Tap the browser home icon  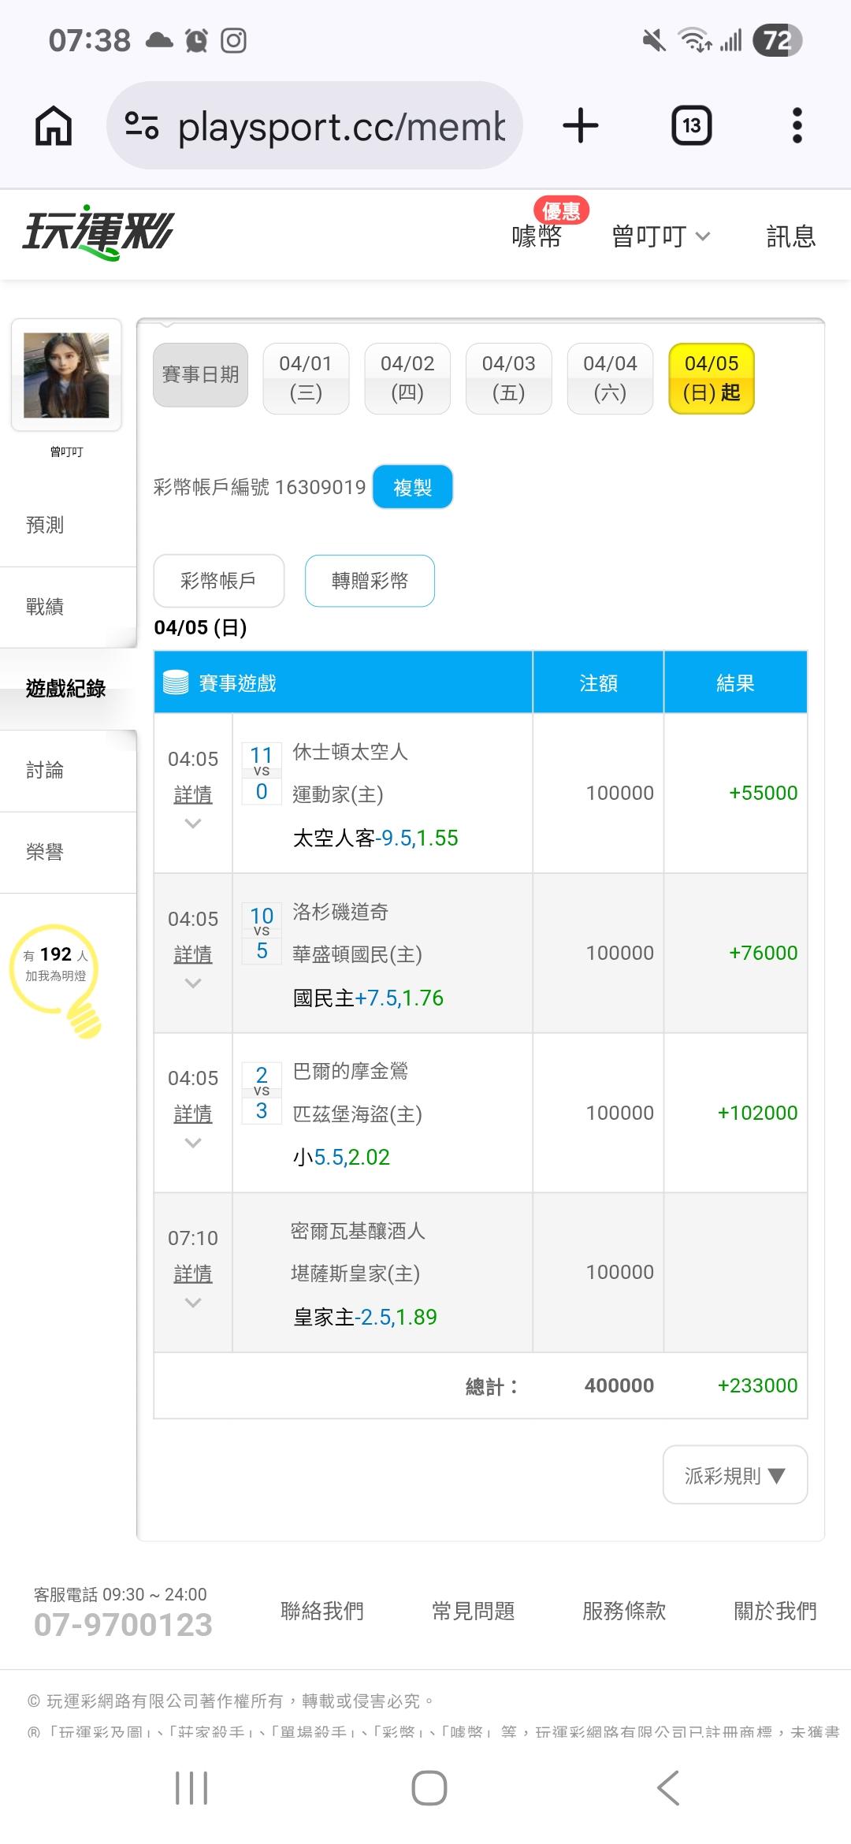pos(54,126)
